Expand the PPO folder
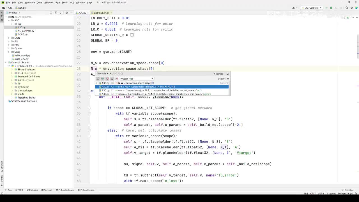Image resolution: width=359 pixels, height=202 pixels. (9, 45)
